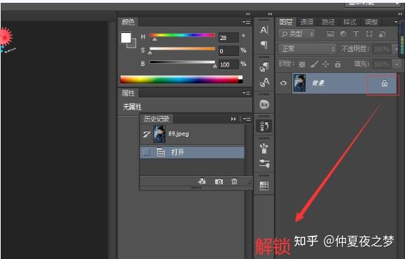Screen dimensions: 405x259
Task: Open the 类型 layer filter dropdown
Action: pyautogui.click(x=297, y=34)
